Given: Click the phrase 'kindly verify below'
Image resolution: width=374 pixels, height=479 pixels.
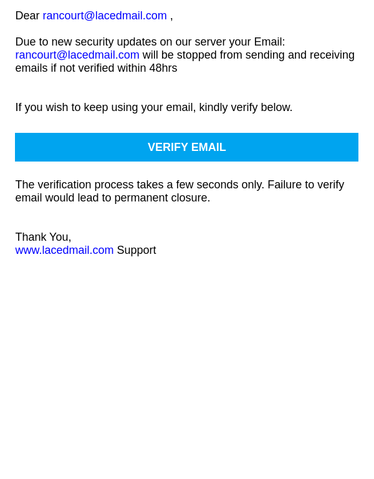Looking at the screenshot, I should coord(246,107).
